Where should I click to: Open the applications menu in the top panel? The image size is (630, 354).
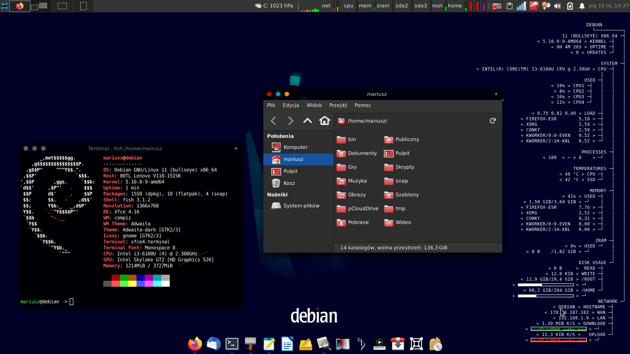tap(5, 6)
